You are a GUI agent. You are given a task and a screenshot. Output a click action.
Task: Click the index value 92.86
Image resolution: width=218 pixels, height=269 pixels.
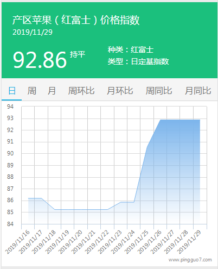click(40, 60)
